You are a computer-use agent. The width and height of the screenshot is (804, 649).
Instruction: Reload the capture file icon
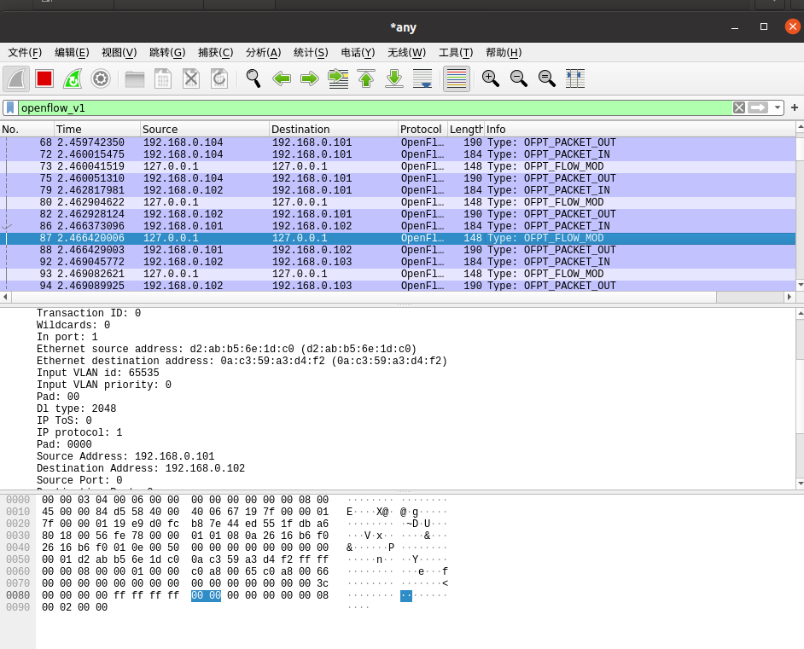tap(219, 78)
